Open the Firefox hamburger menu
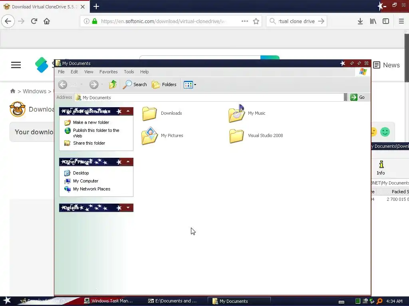 (x=401, y=22)
